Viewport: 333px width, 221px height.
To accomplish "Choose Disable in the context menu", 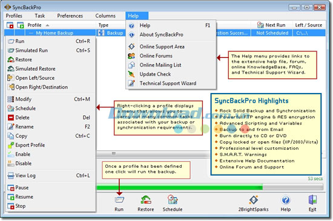I will point(50,164).
